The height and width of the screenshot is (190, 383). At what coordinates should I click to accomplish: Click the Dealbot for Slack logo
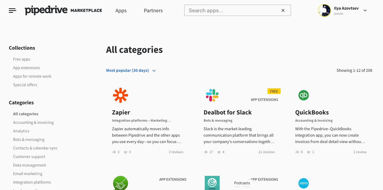[x=212, y=95]
